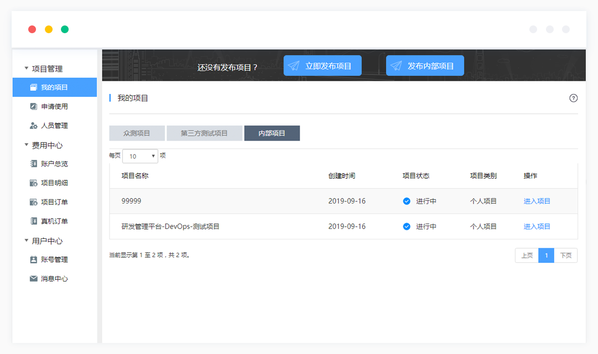The image size is (598, 354).
Task: Click the help question mark icon
Action: click(x=573, y=98)
